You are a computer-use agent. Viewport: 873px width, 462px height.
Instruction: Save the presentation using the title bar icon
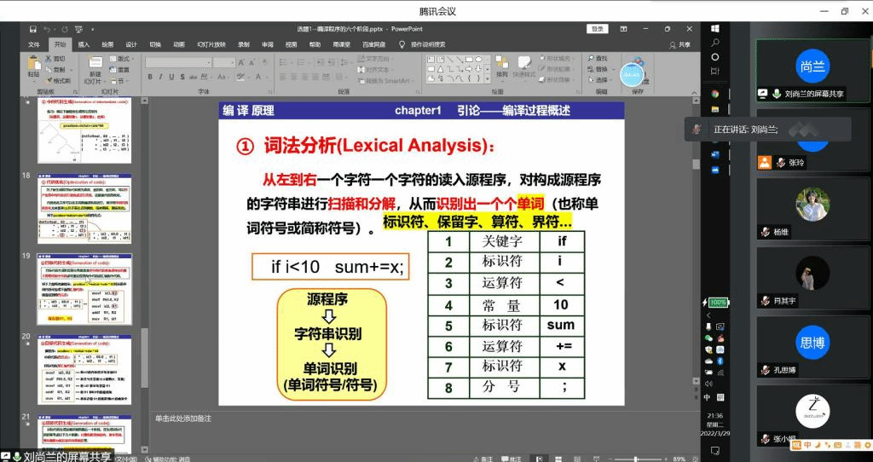click(31, 29)
